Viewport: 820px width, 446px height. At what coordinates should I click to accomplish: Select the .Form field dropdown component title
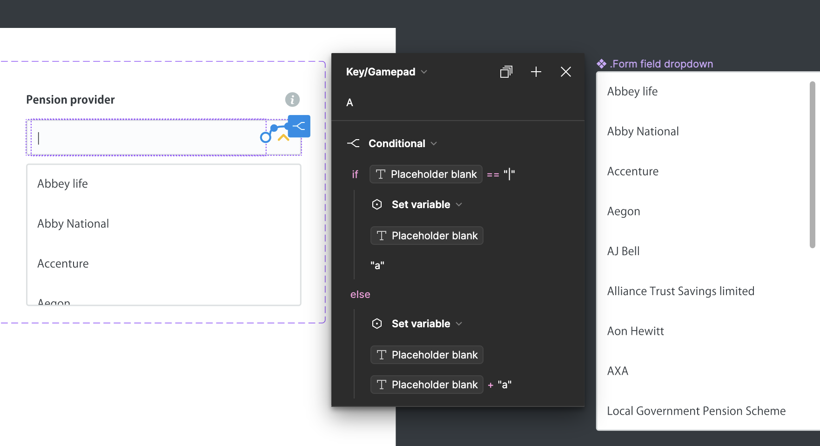pyautogui.click(x=661, y=64)
